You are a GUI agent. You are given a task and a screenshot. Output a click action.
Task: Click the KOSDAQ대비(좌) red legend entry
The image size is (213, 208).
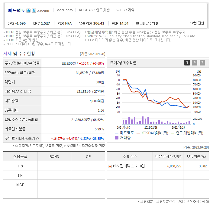[152, 133]
